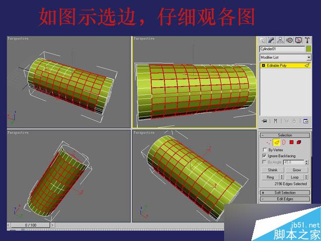Select the Element sub-object level icon
Screen dimensions: 321x241
[x=299, y=142]
